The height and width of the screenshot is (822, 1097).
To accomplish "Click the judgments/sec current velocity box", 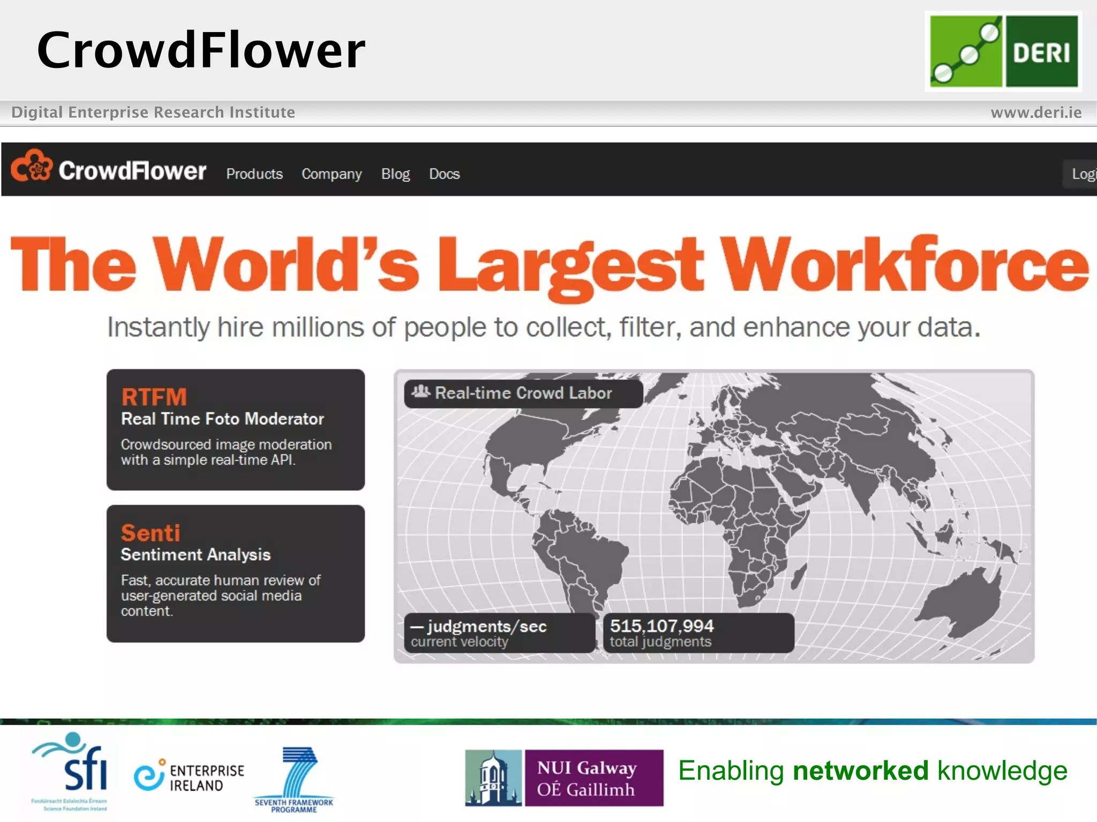I will click(x=499, y=633).
